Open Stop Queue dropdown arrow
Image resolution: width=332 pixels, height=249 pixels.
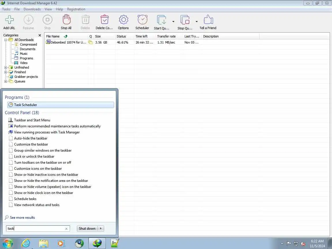coord(197,22)
